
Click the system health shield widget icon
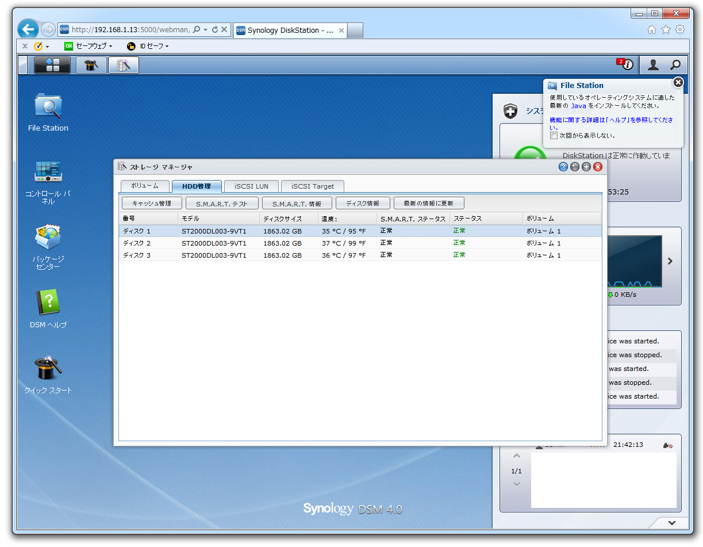pos(510,111)
